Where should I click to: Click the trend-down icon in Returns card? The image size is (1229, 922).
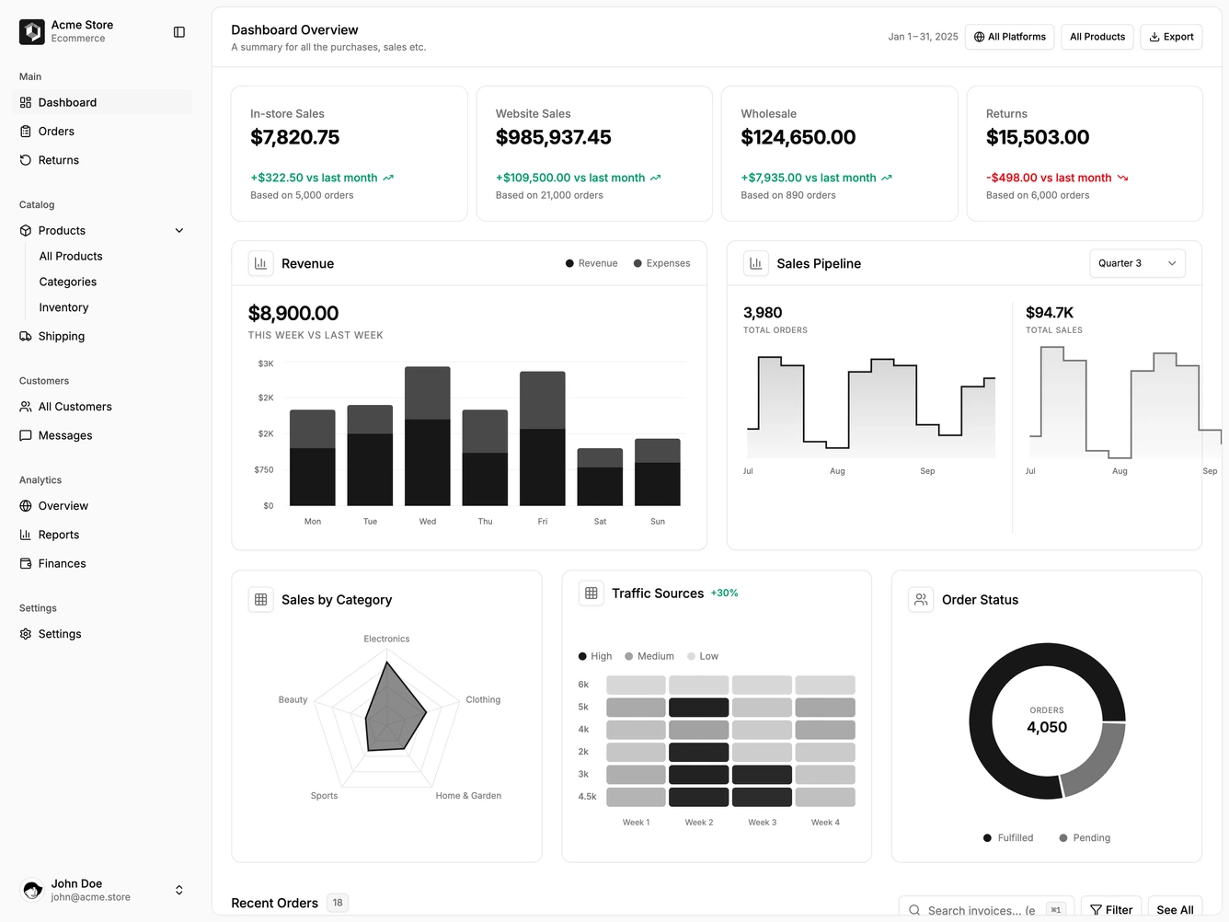point(1122,178)
